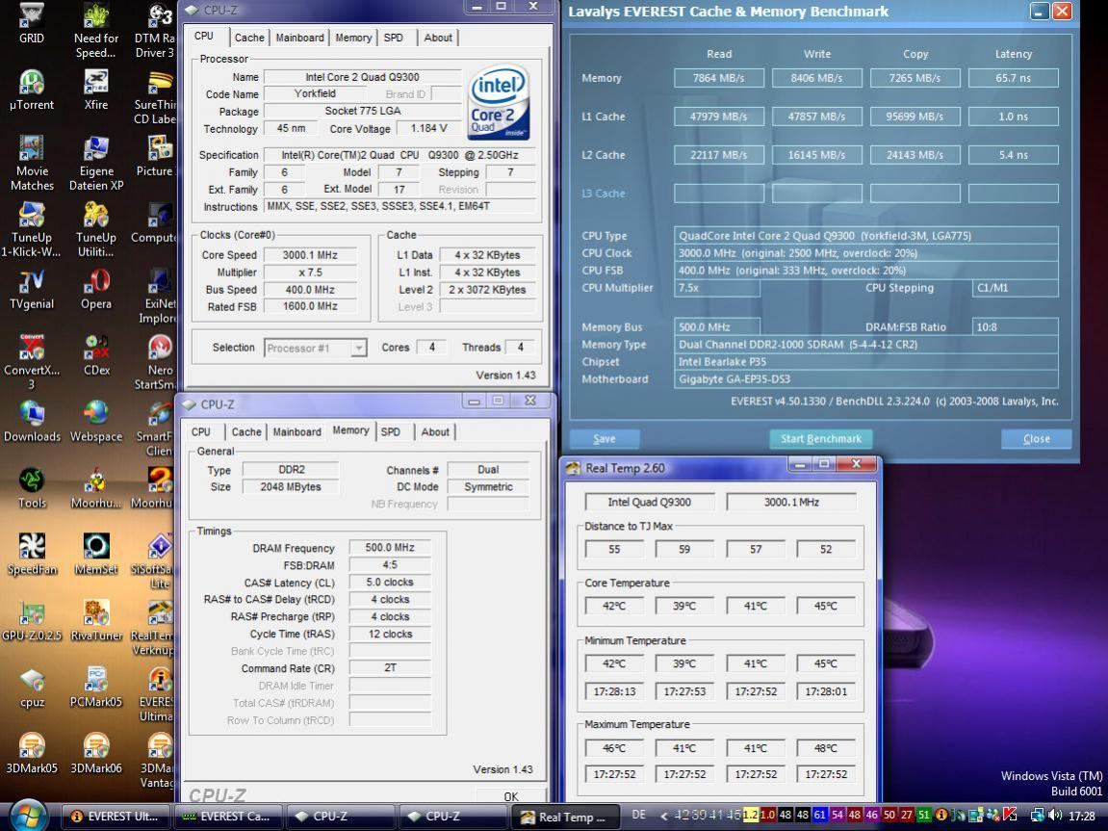
Task: Open Movie Matches desktop icon
Action: click(31, 164)
